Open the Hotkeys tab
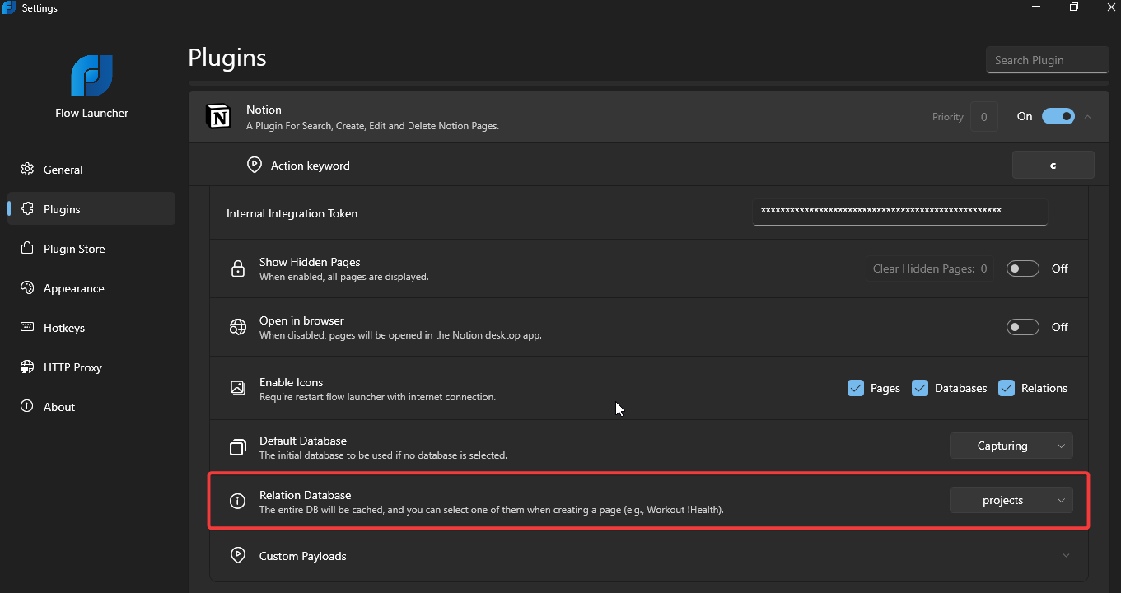 (x=91, y=328)
